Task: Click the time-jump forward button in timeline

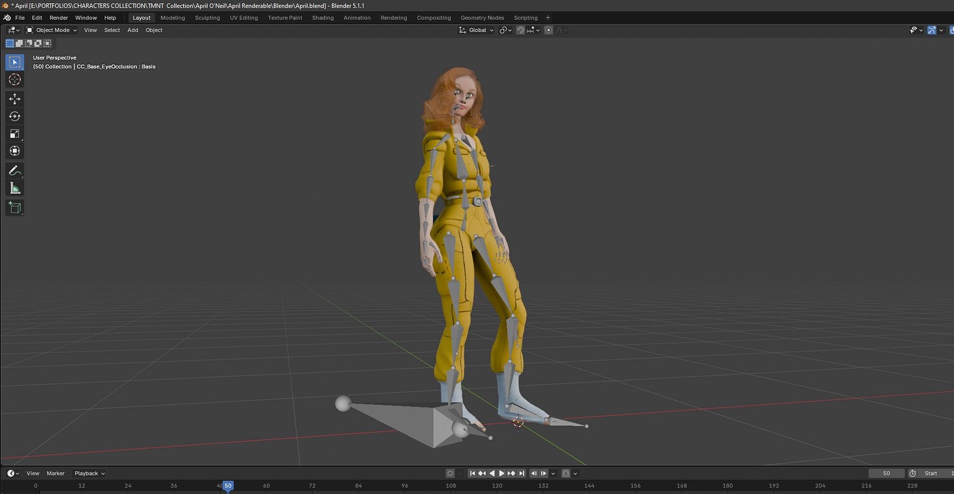Action: pyautogui.click(x=544, y=474)
